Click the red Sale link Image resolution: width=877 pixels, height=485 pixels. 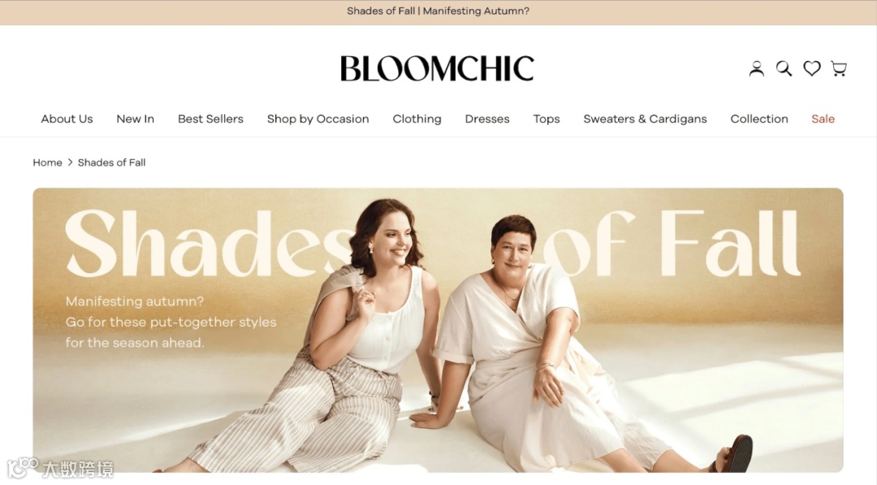[823, 119]
